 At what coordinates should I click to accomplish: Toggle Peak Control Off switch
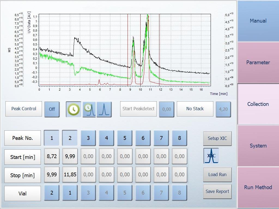(52, 109)
